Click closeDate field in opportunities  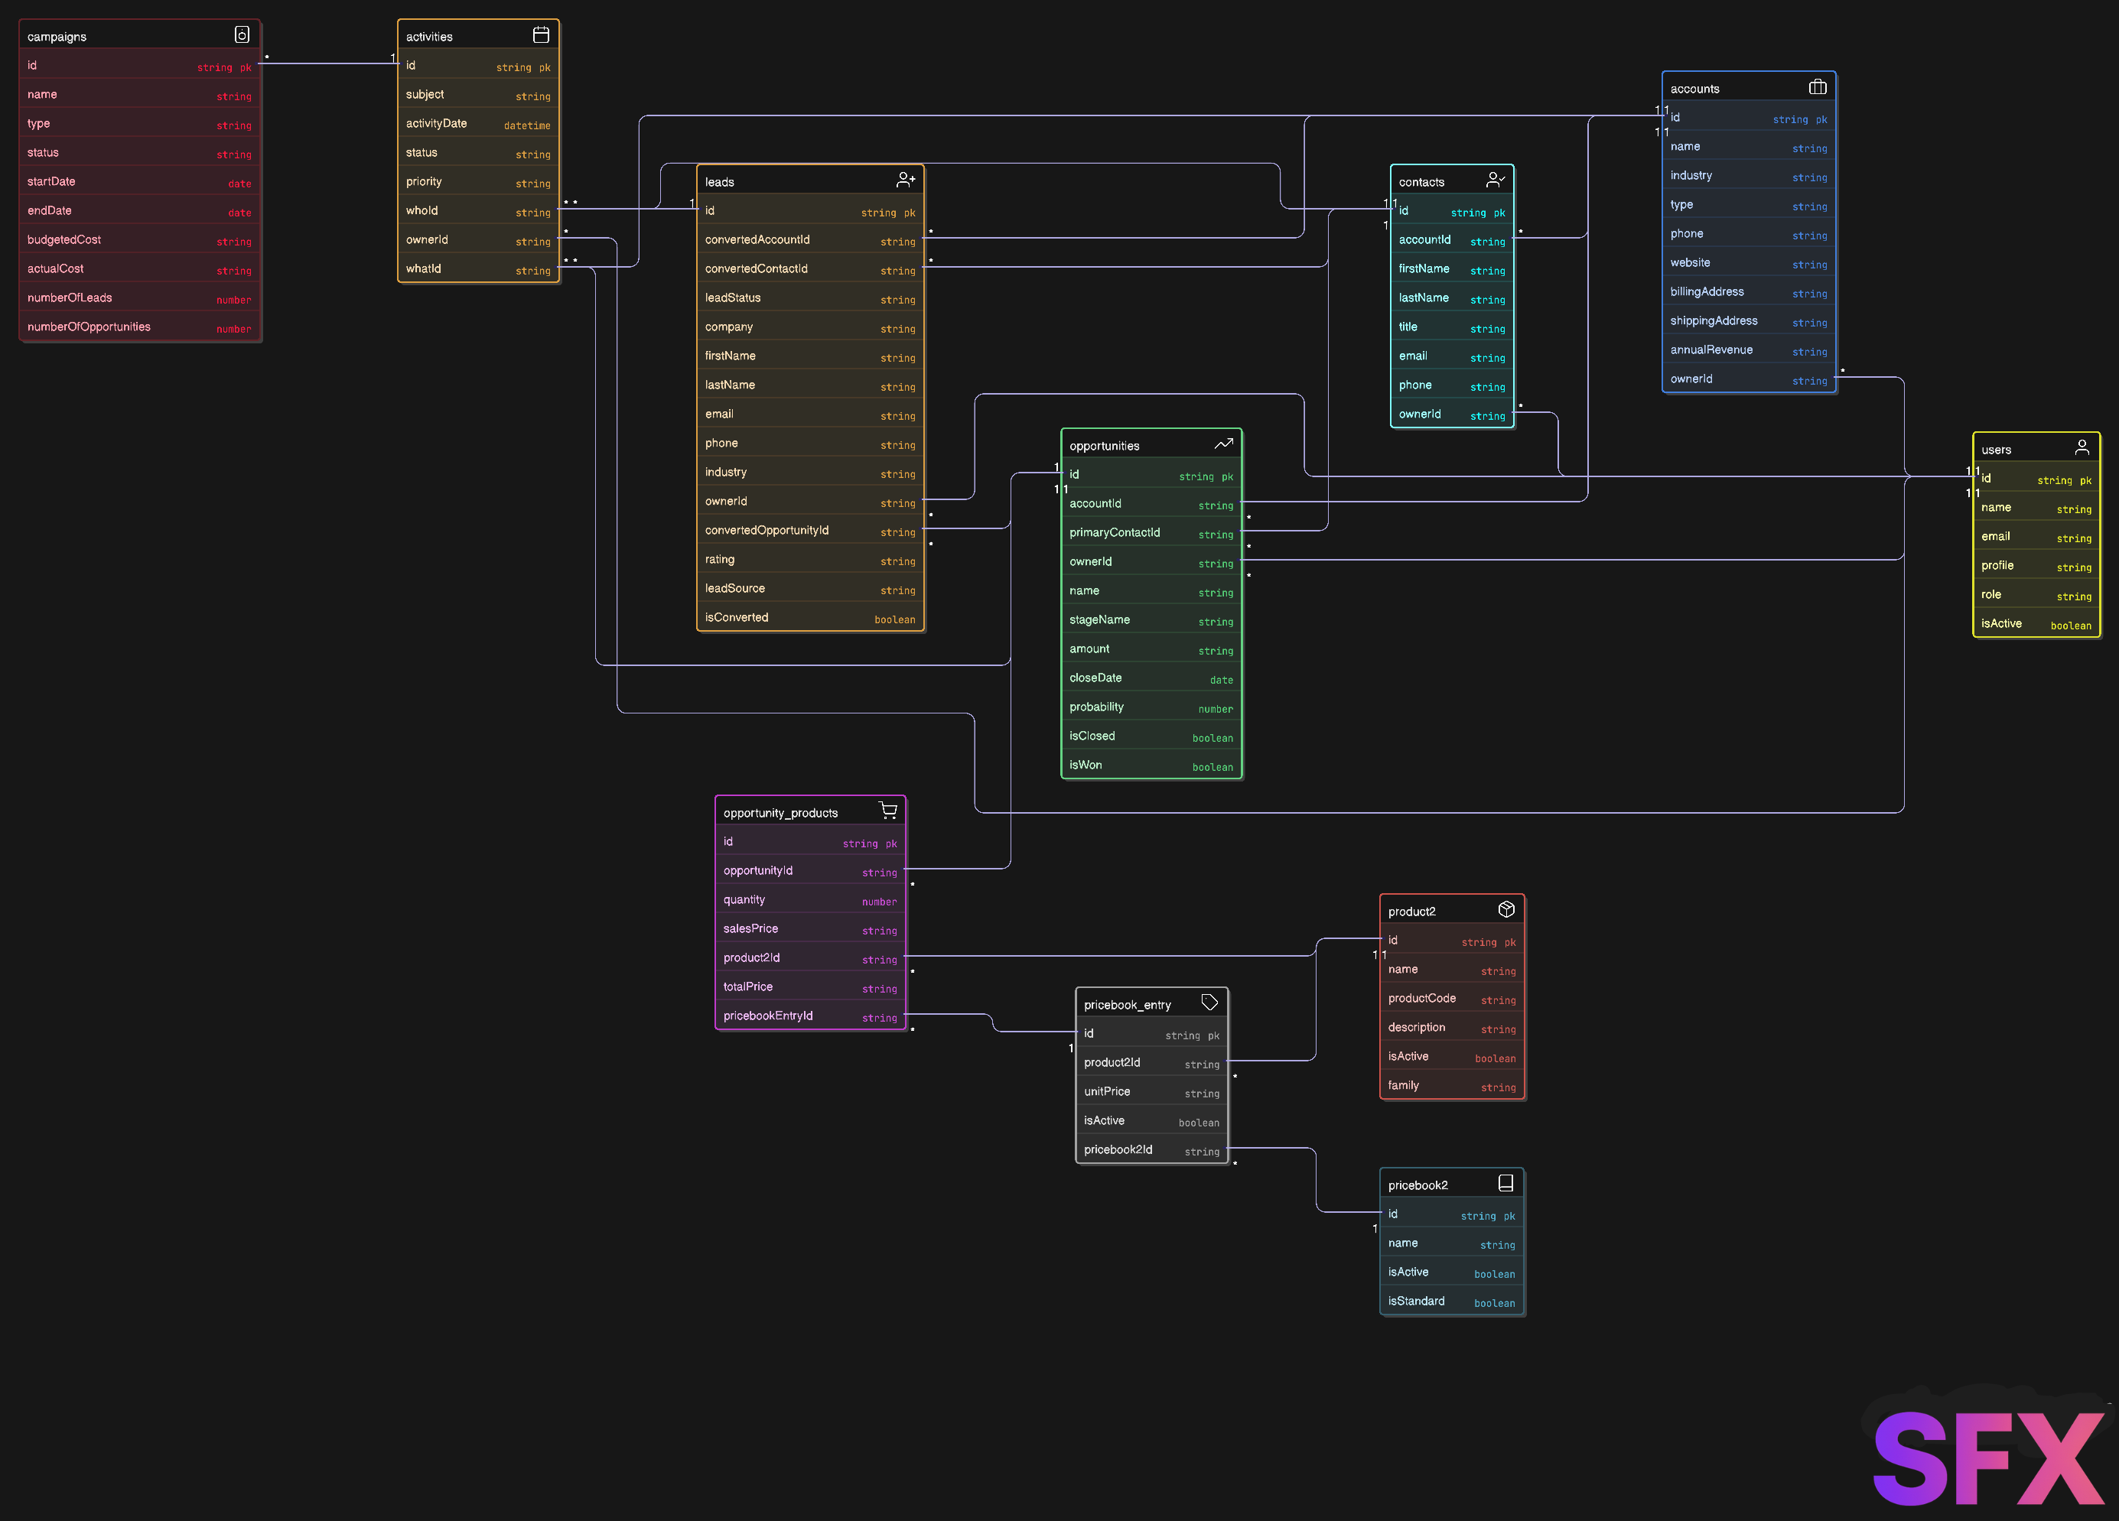tap(1151, 678)
